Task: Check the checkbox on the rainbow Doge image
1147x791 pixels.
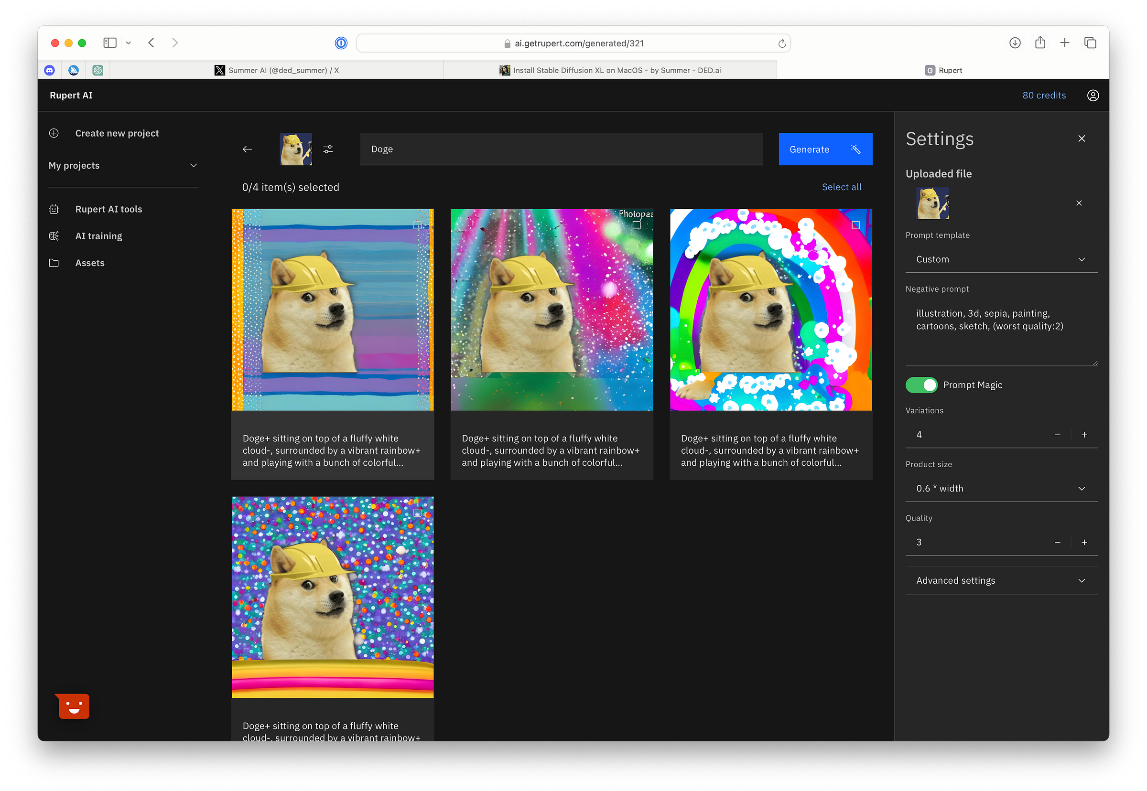Action: [x=856, y=225]
